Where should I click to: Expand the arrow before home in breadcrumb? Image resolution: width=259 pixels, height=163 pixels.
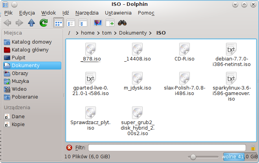tap(77, 33)
